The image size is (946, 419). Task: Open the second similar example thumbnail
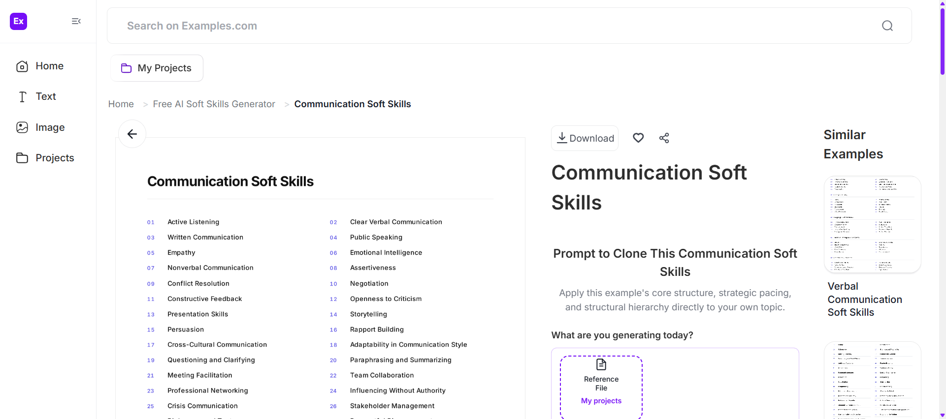[x=872, y=381]
